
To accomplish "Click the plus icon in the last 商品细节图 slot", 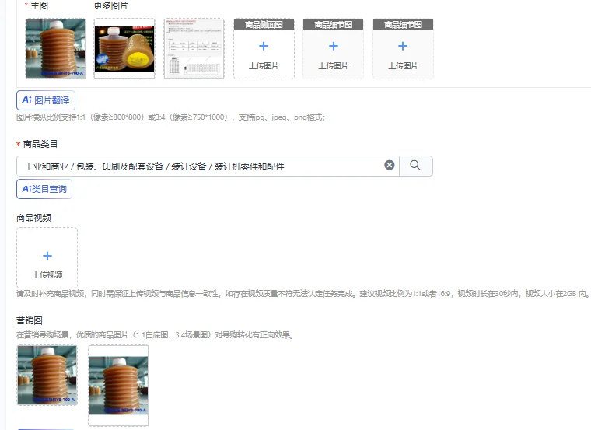I will point(403,47).
